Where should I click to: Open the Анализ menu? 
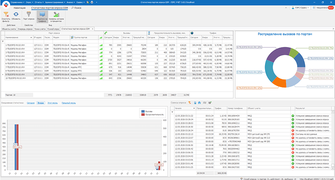(70, 2)
